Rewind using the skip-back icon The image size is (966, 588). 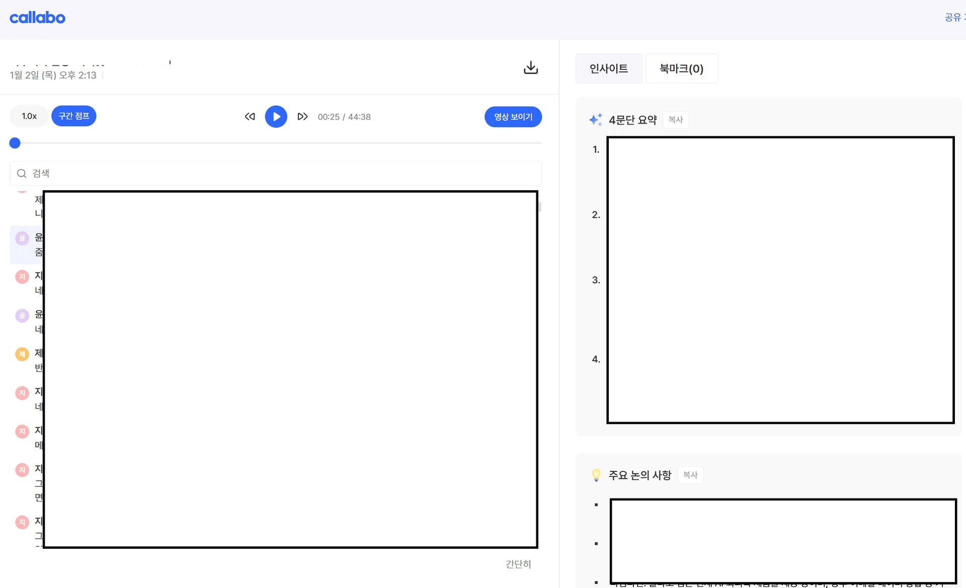click(x=250, y=117)
